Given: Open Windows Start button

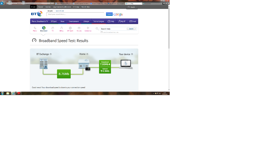Looking at the screenshot, I should [x=2, y=93].
